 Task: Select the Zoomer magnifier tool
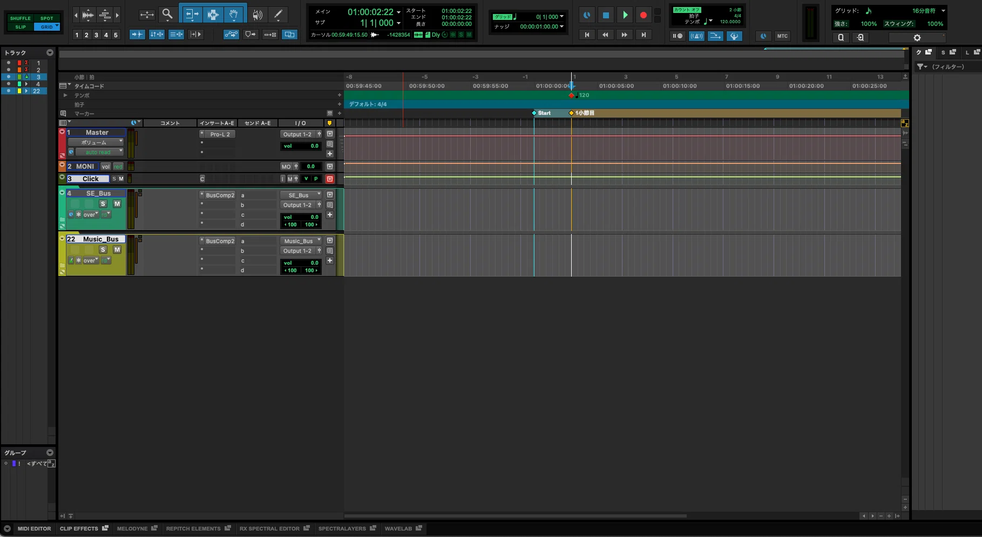[167, 15]
